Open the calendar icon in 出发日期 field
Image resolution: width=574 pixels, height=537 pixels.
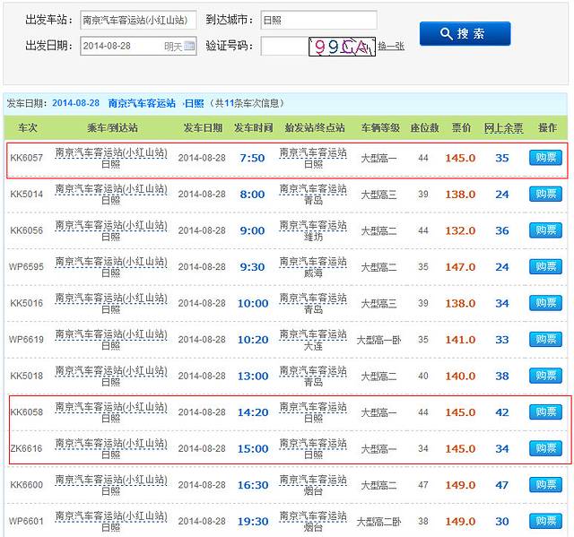click(x=189, y=47)
